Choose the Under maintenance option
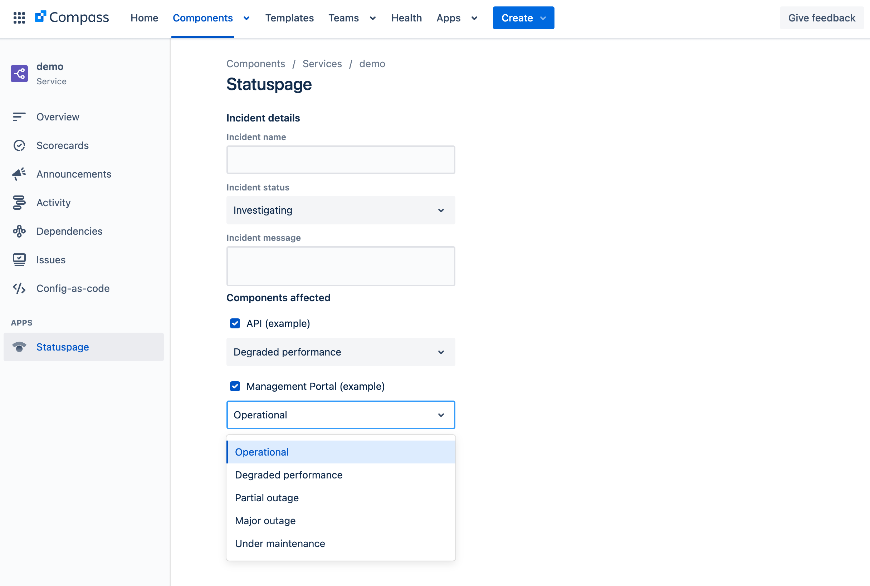 [x=280, y=543]
